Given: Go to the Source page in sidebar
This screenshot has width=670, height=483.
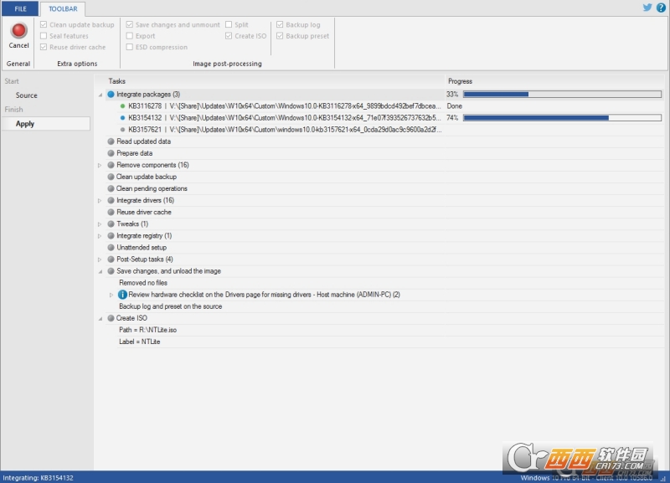Looking at the screenshot, I should pos(27,95).
